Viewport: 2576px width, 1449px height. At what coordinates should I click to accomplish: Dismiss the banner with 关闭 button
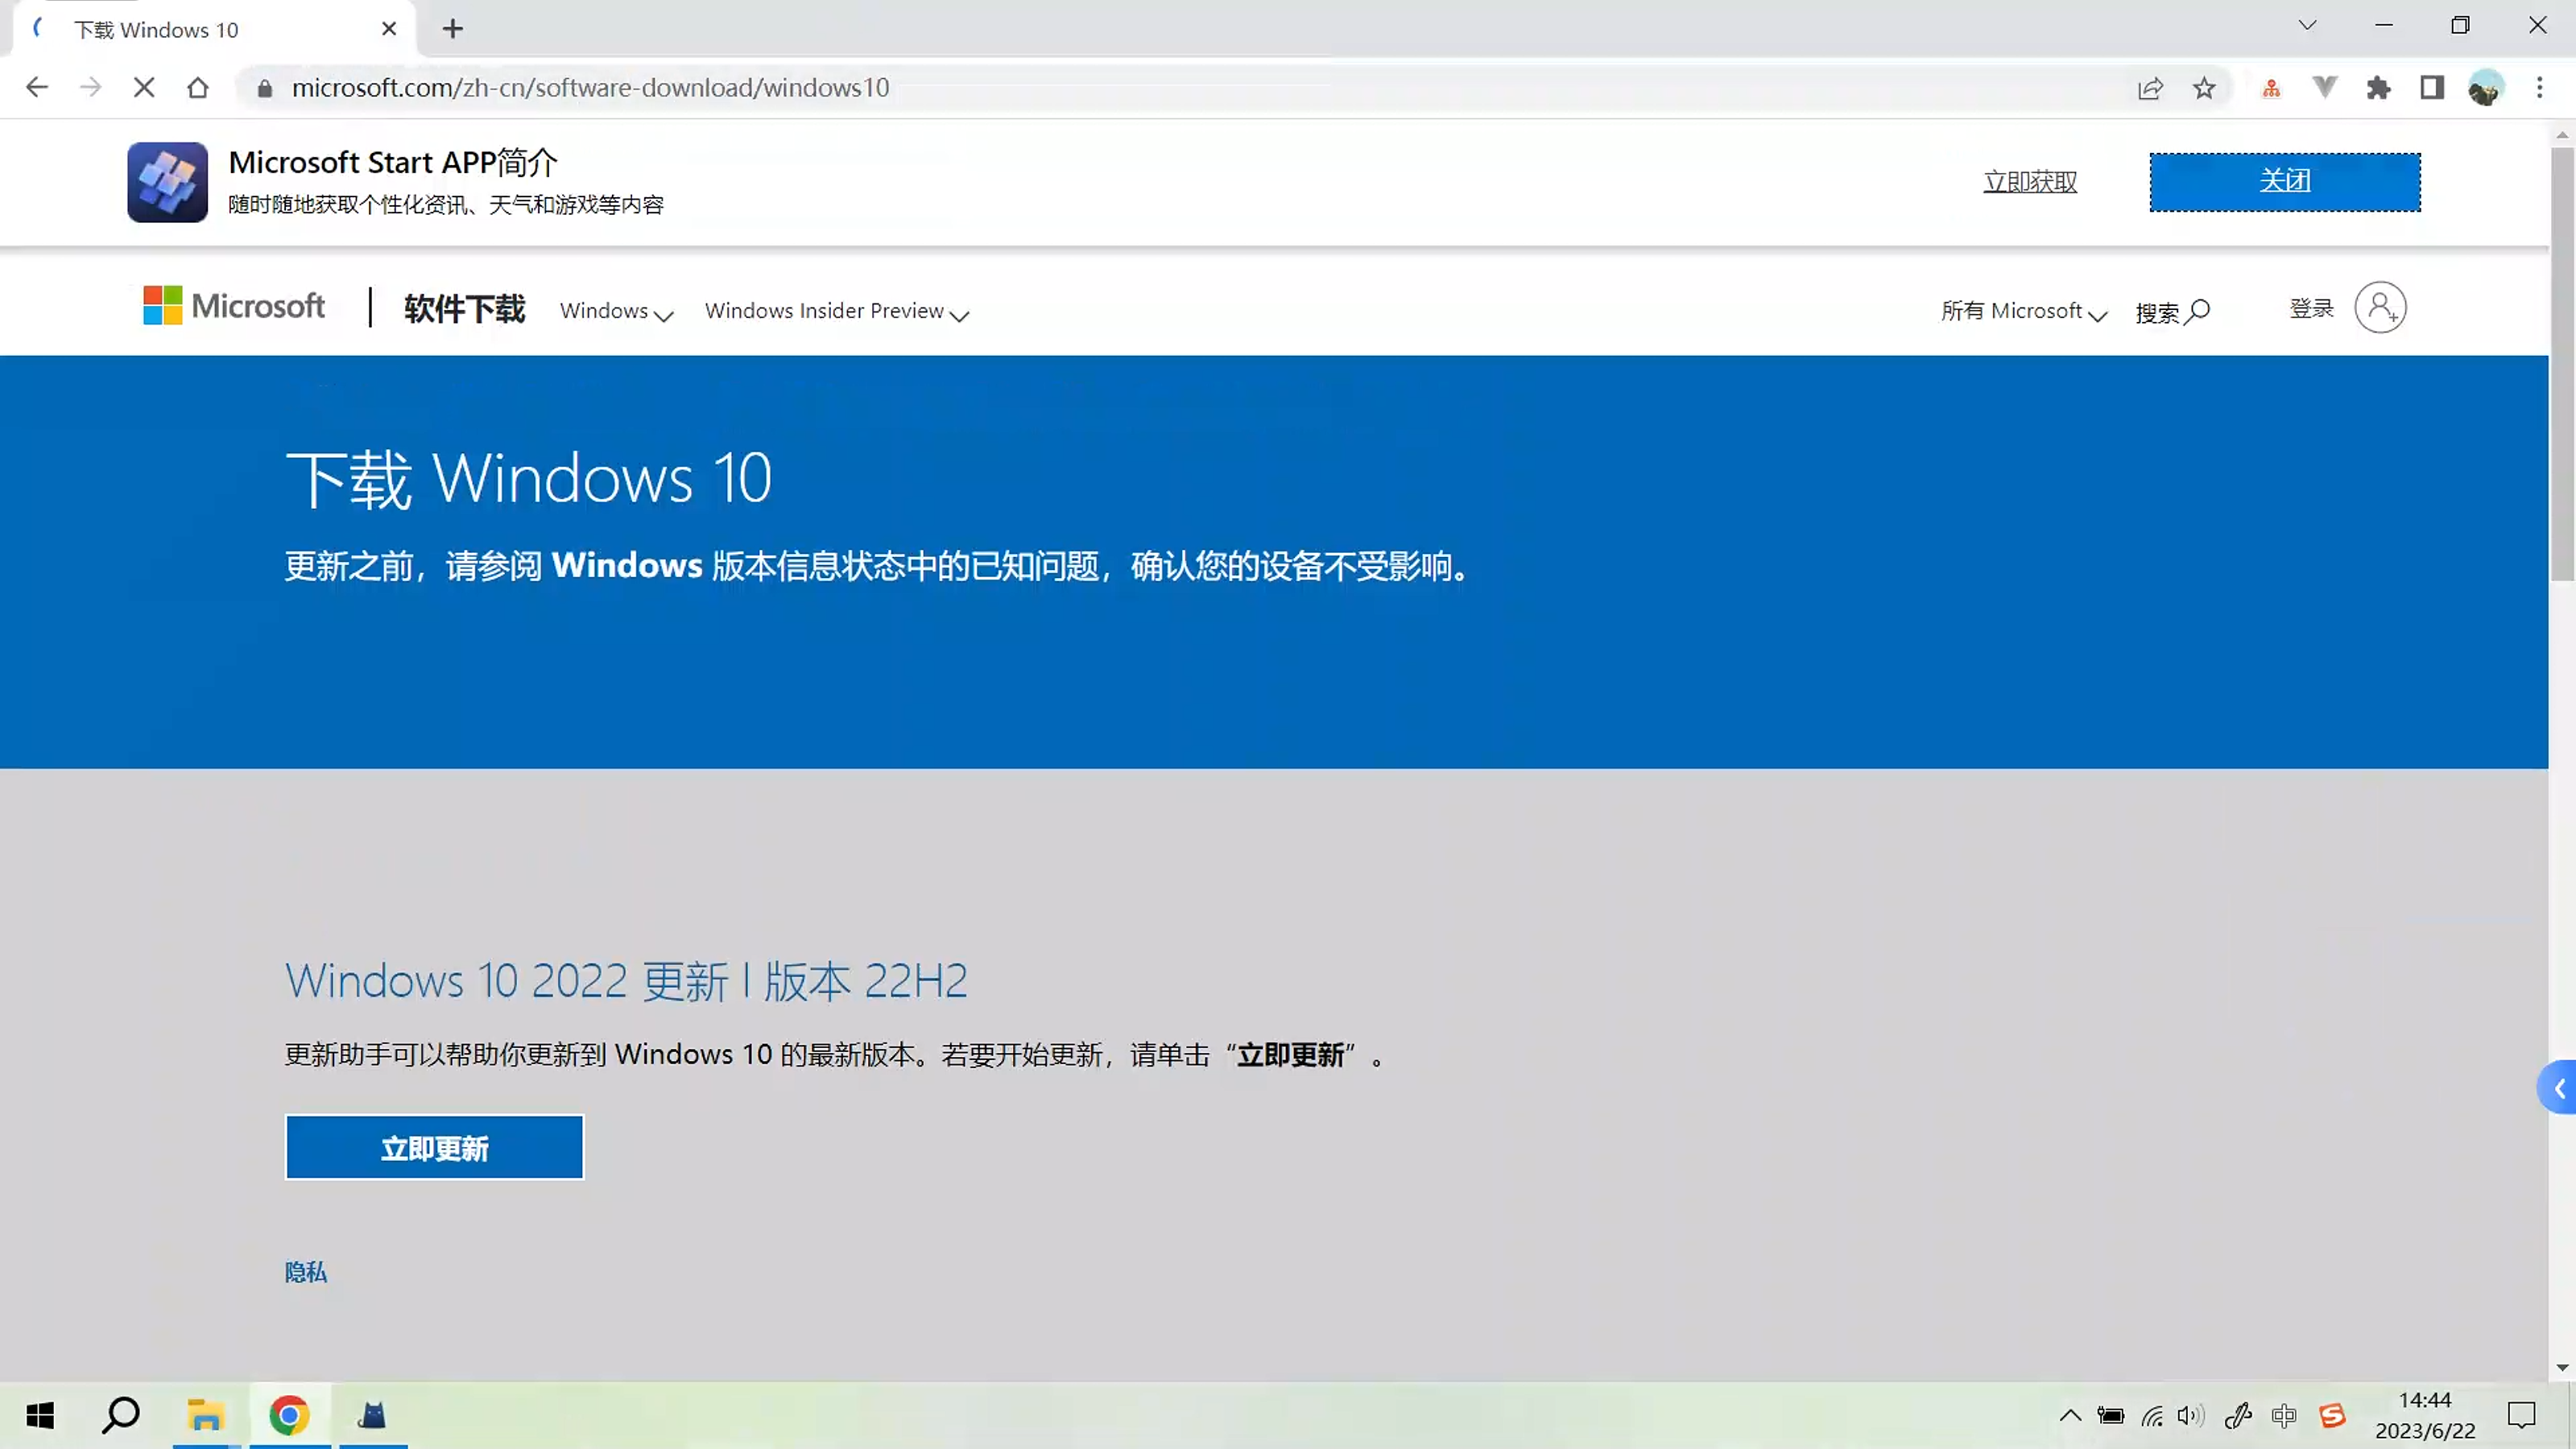pyautogui.click(x=2285, y=182)
